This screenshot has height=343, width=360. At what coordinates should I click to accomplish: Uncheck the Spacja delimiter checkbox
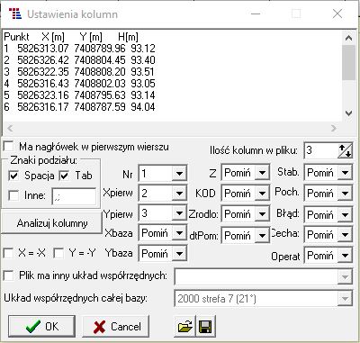coord(13,176)
